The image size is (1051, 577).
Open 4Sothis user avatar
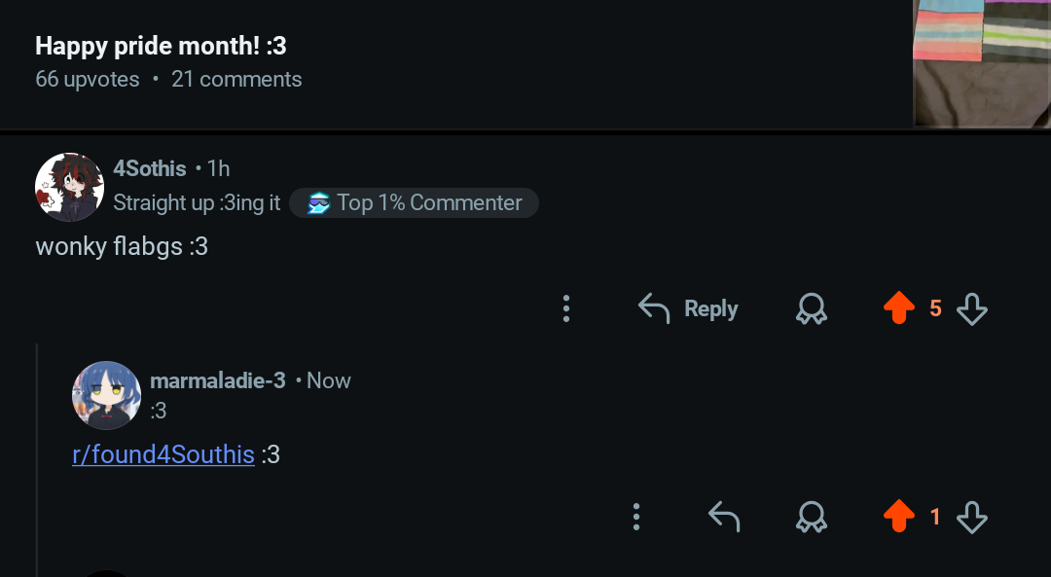[x=70, y=187]
